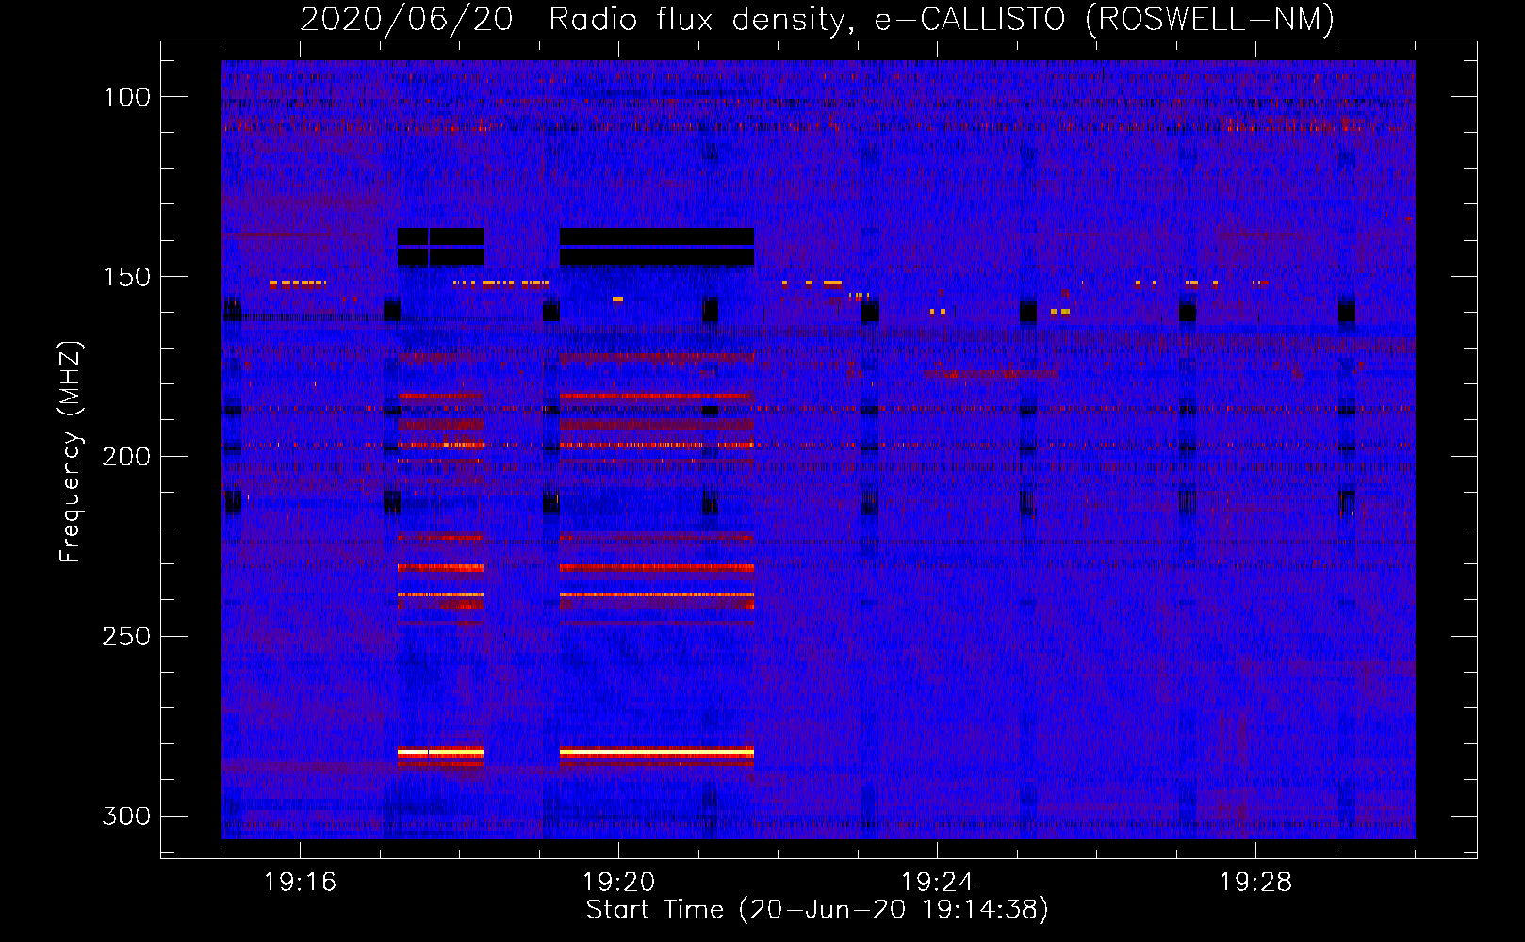Click the plot title "2020/06/20 Radio flux density, e-CALLISTO (ROSWELL-NM)"
Screen dimensions: 1525x942
[x=817, y=19]
